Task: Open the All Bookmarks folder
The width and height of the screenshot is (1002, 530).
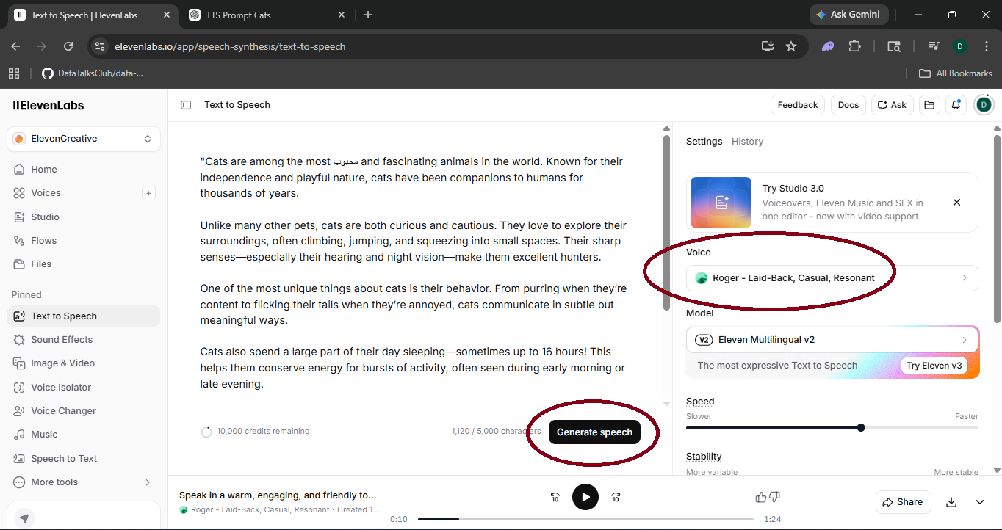Action: (x=956, y=73)
